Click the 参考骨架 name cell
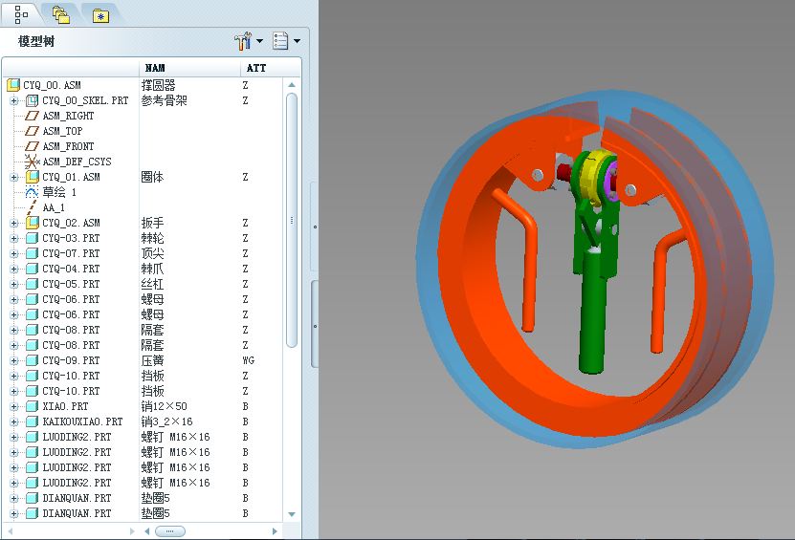The width and height of the screenshot is (795, 540). tap(165, 100)
